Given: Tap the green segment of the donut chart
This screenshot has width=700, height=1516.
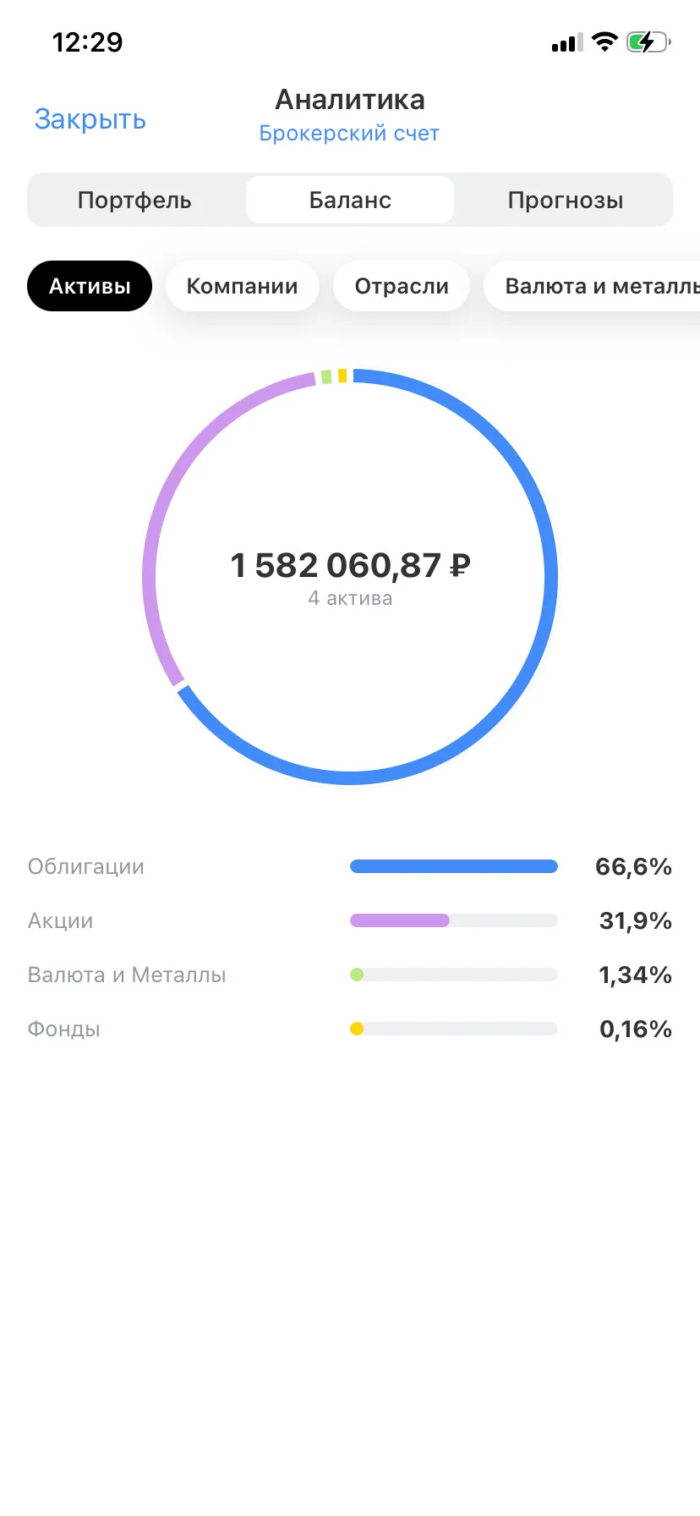Looking at the screenshot, I should click(x=326, y=376).
